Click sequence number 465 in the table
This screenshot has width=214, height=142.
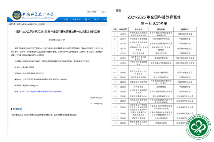(x=115, y=73)
